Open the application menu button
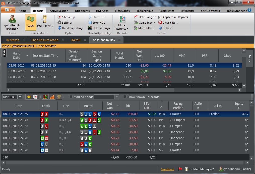Image resolution: width=255 pixels, height=174 pixels. click(8, 10)
